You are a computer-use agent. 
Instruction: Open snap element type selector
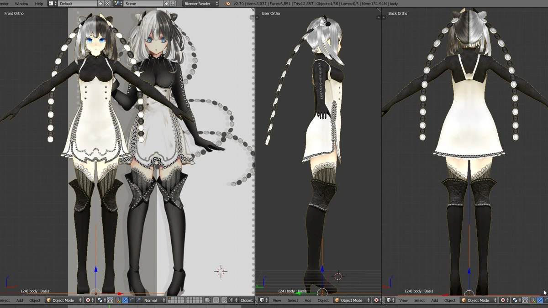pyautogui.click(x=233, y=300)
